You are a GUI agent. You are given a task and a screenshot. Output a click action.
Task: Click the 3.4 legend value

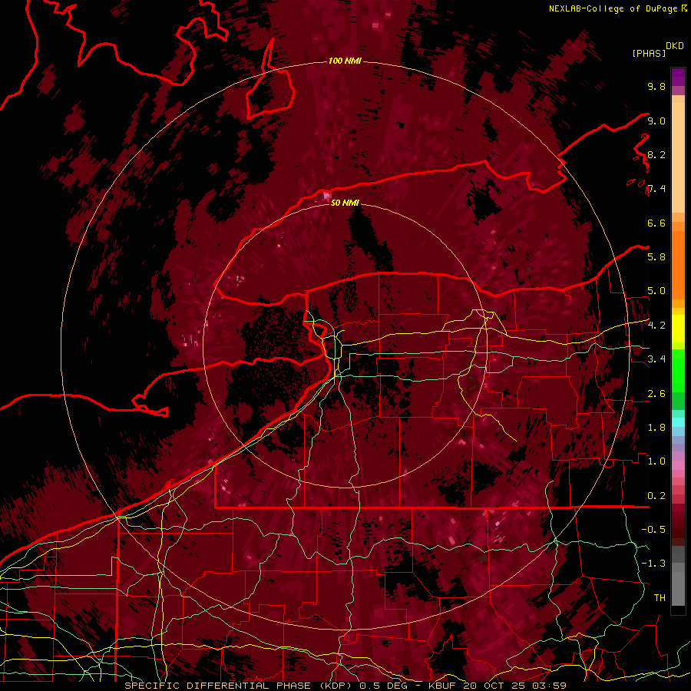pos(656,359)
